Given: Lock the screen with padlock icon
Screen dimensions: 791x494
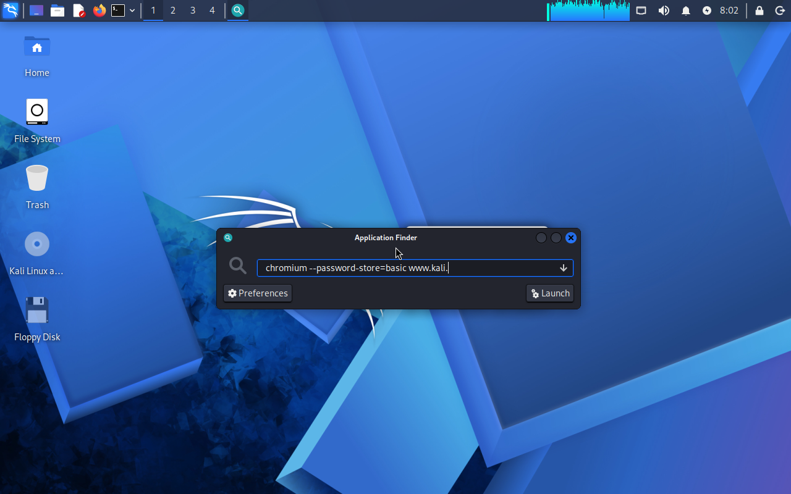Looking at the screenshot, I should point(759,10).
